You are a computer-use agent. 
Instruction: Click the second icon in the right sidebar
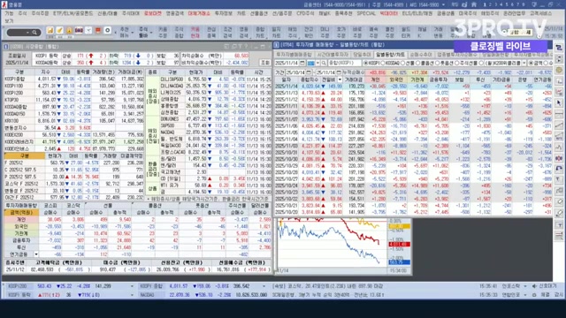coord(559,59)
